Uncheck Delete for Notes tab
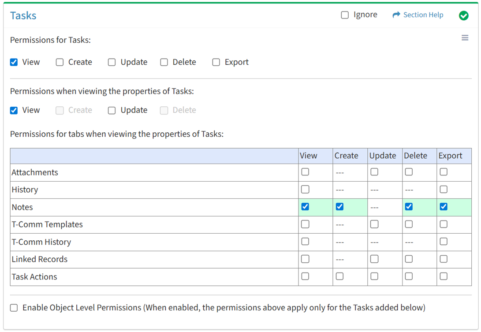 pos(409,207)
